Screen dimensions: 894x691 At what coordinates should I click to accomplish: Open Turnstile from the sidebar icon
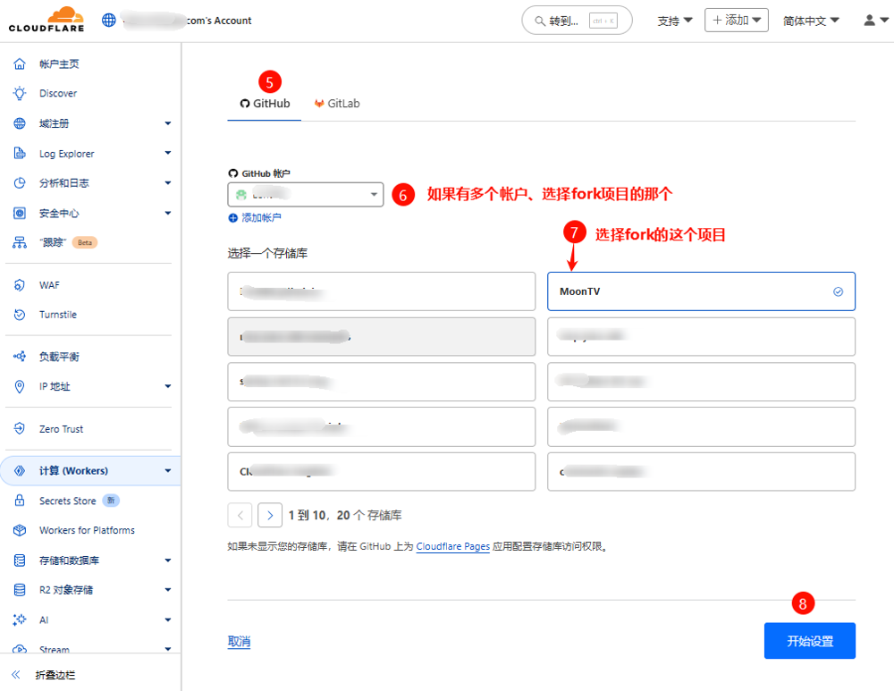click(x=19, y=315)
